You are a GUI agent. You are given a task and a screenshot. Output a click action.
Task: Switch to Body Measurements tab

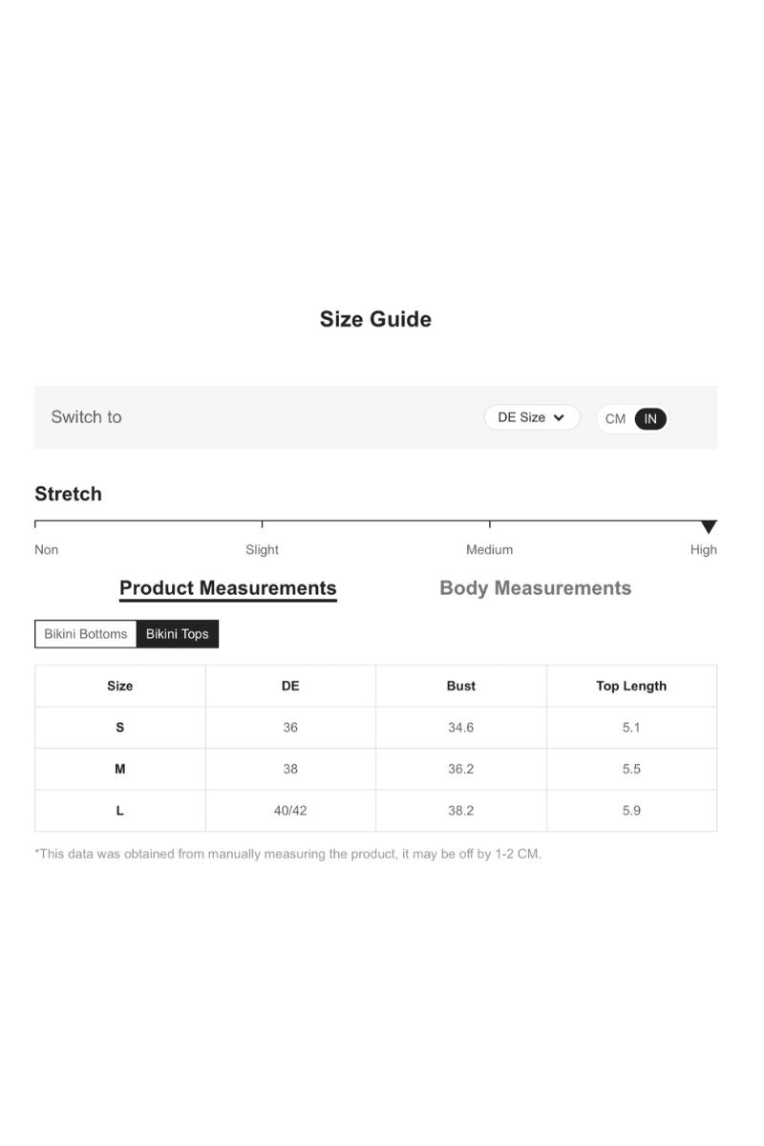point(535,588)
